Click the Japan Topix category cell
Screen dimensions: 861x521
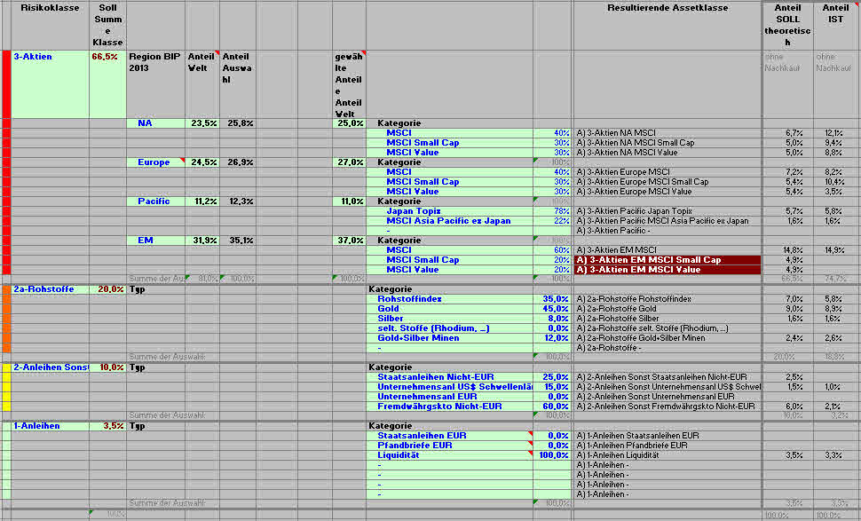pyautogui.click(x=450, y=211)
